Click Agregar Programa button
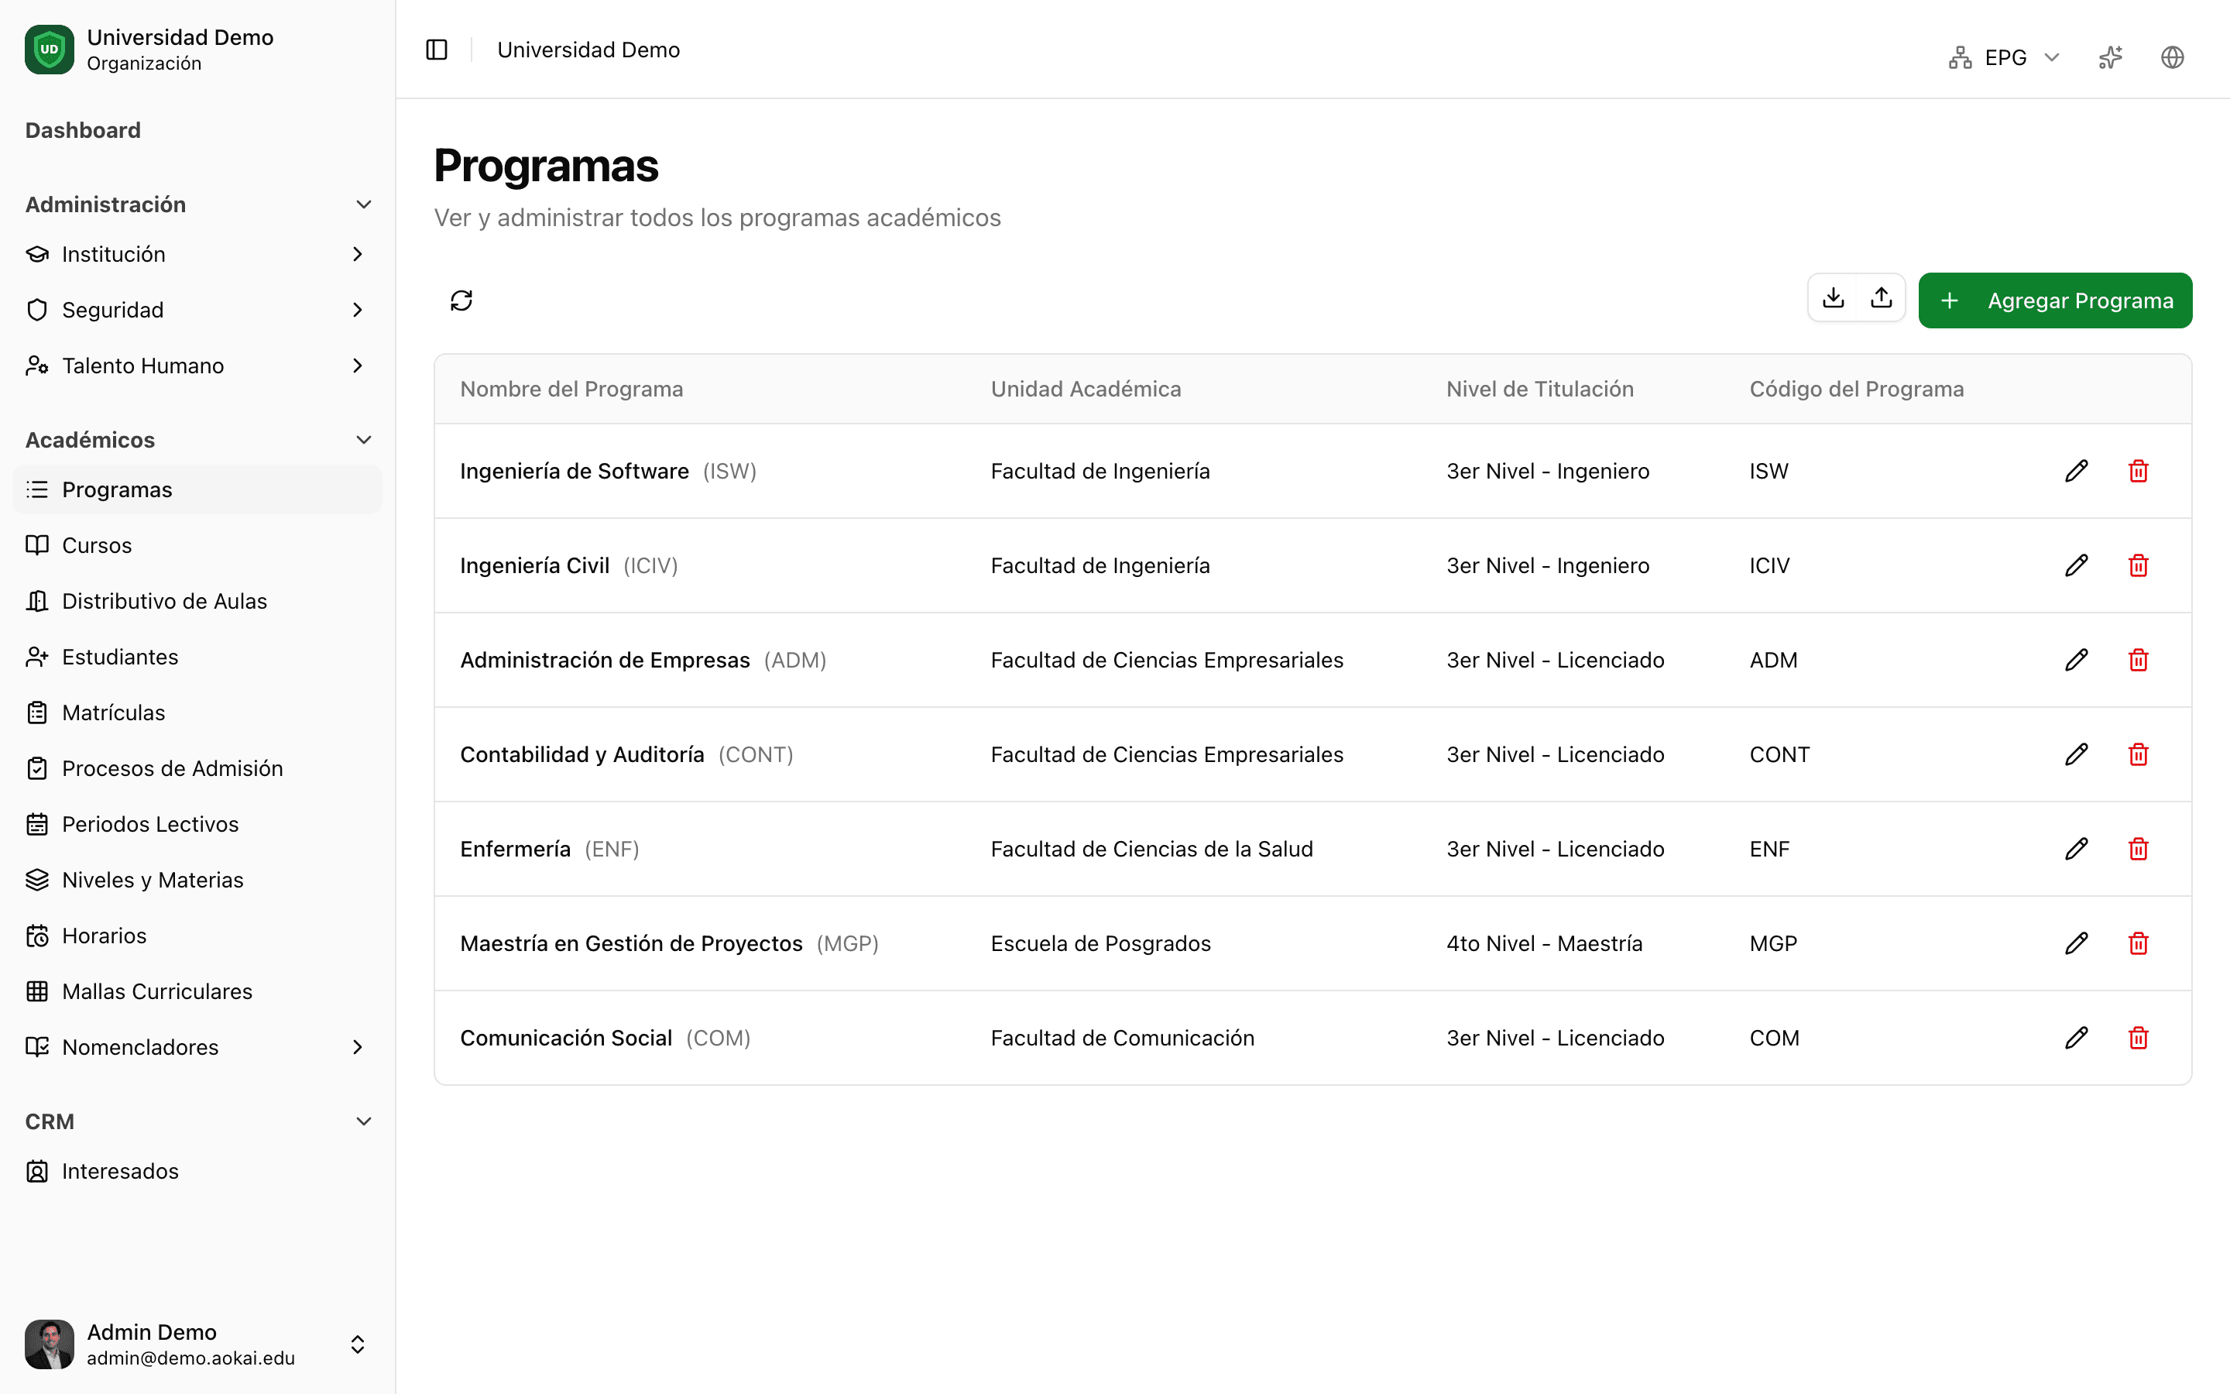The width and height of the screenshot is (2230, 1394). 2055,300
